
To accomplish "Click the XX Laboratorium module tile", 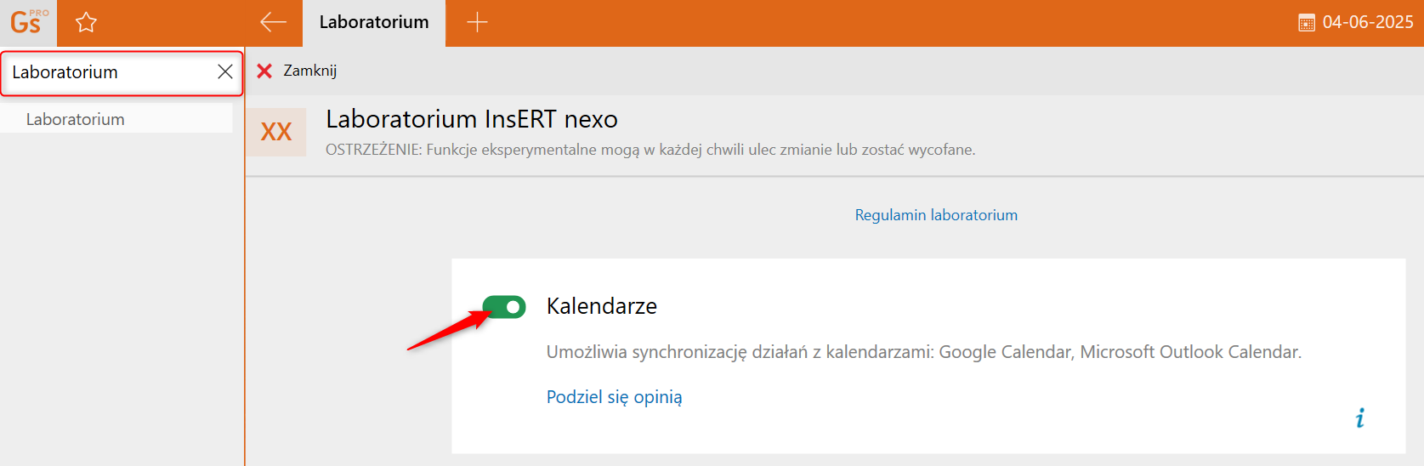I will [276, 132].
